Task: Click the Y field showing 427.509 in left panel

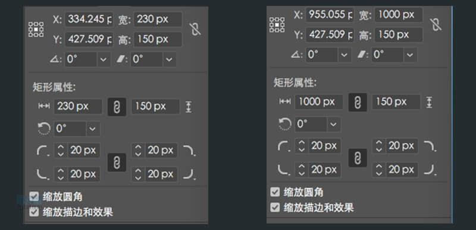Action: (x=89, y=39)
